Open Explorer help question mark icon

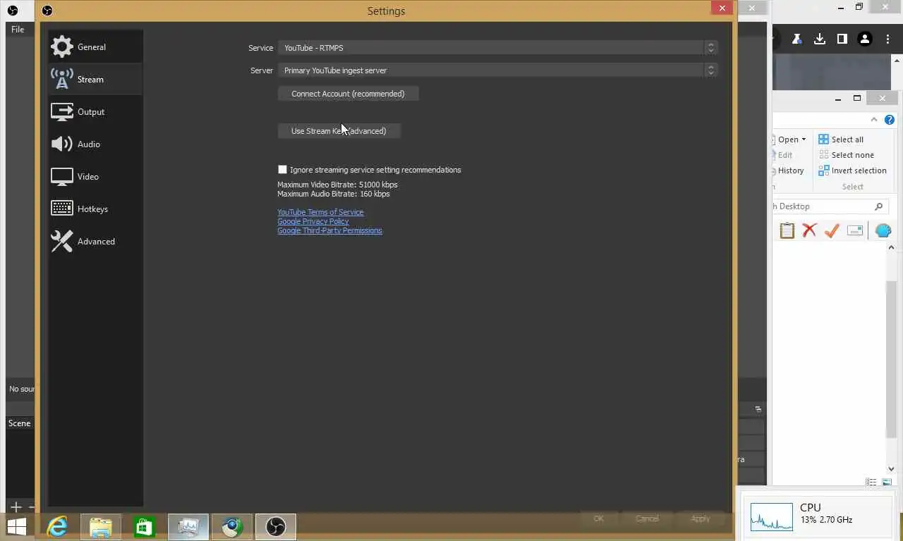point(890,120)
